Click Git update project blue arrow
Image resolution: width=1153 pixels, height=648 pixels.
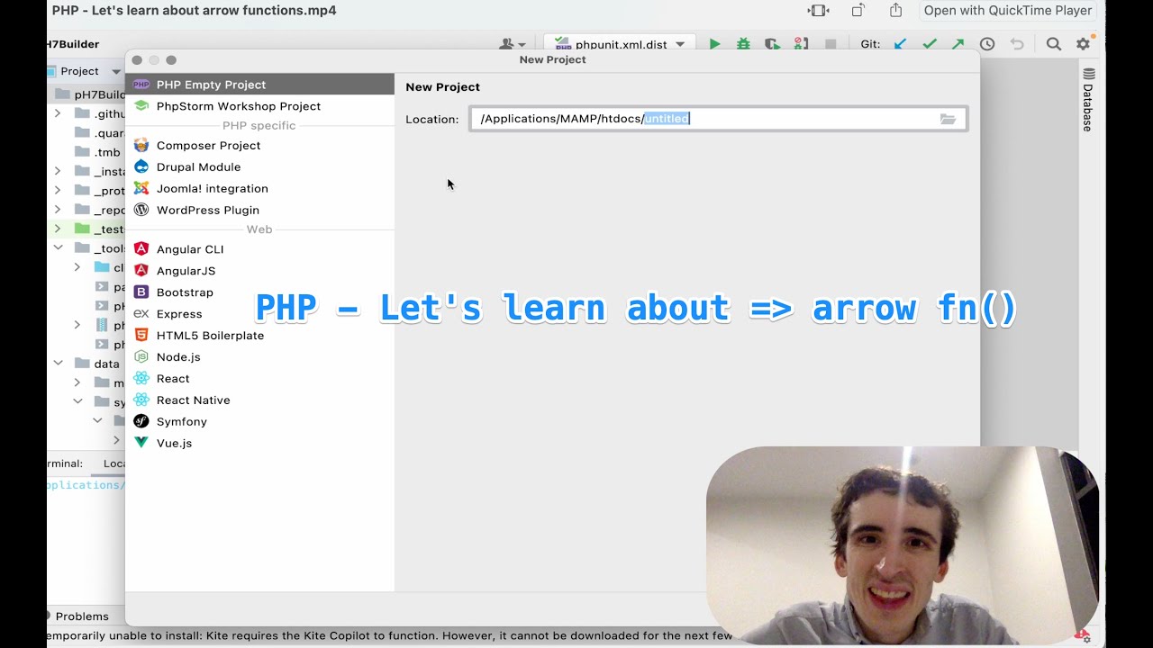pos(900,44)
